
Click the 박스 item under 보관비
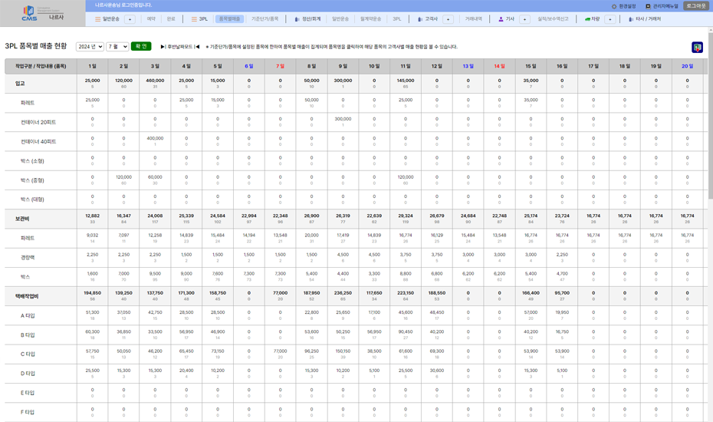point(25,277)
